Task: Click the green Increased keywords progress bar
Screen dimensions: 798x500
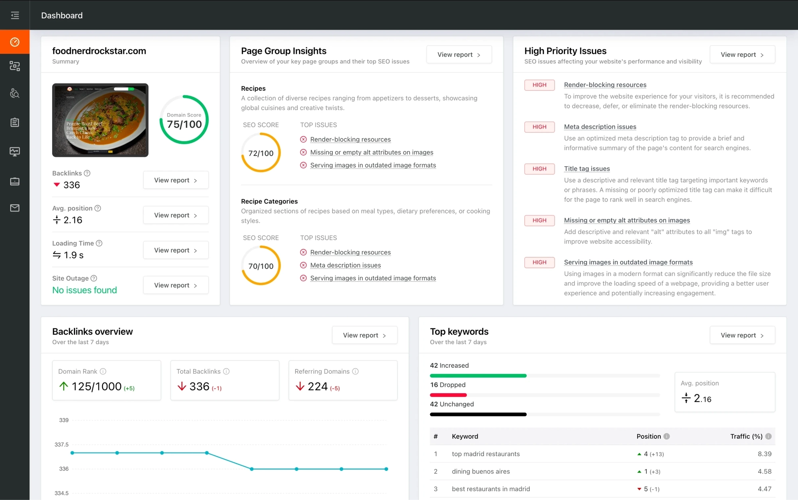Action: (x=478, y=375)
